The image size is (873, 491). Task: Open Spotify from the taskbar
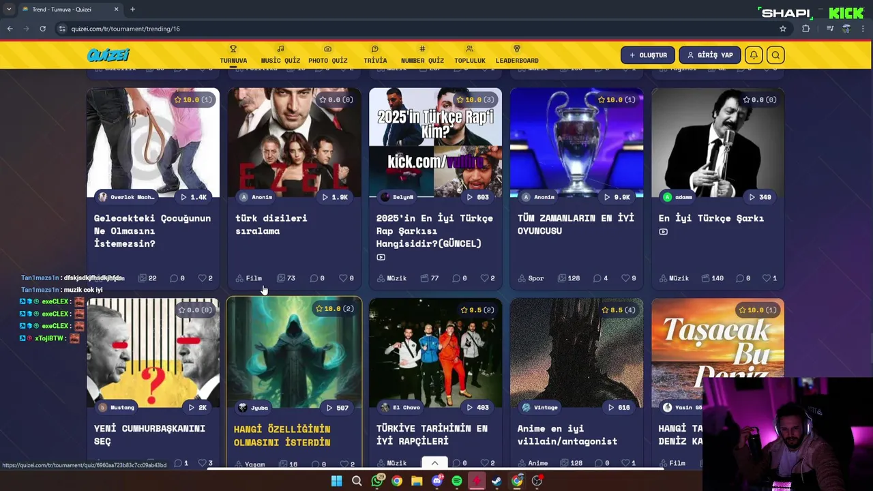[x=457, y=481]
